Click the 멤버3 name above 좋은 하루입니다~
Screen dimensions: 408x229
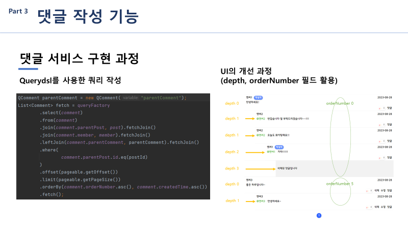point(249,180)
